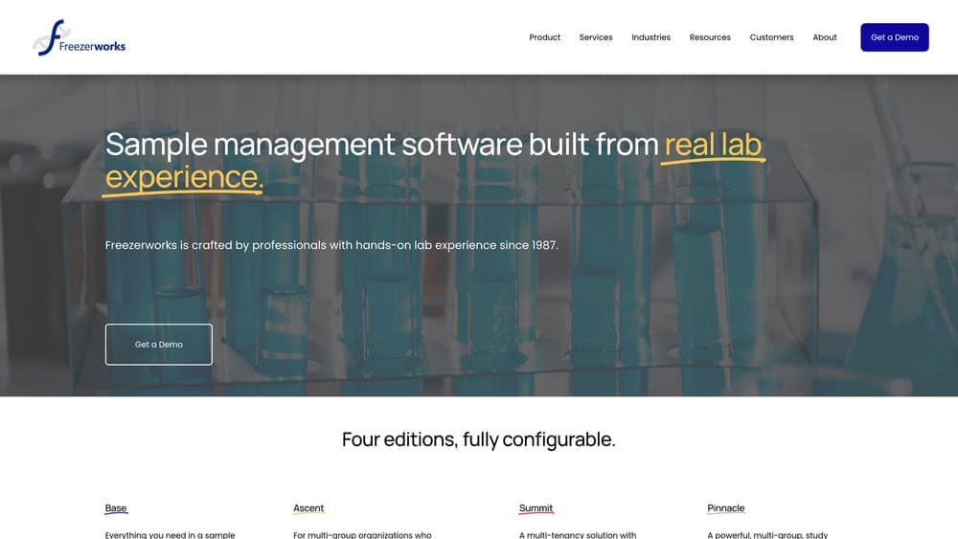
Task: Open the Industries menu
Action: (x=650, y=37)
